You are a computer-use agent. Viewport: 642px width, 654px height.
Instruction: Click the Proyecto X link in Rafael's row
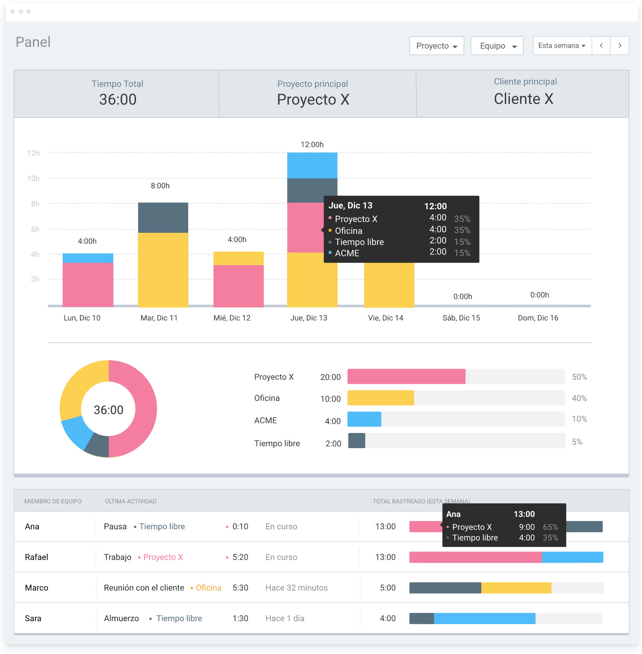[x=163, y=557]
